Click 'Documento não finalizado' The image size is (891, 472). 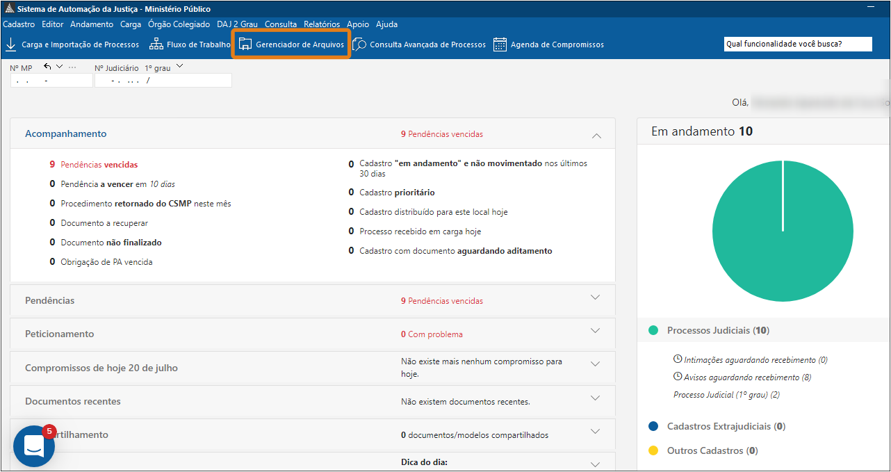point(106,243)
